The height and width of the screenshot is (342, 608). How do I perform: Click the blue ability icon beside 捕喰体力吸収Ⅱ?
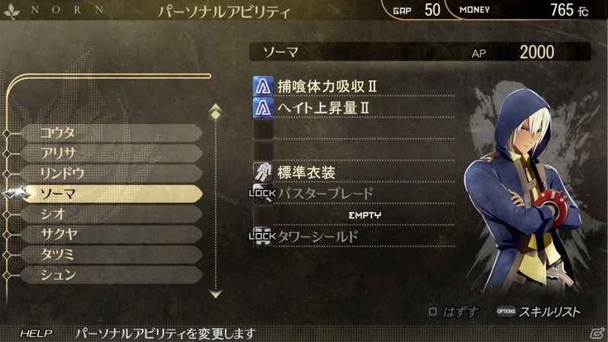click(x=263, y=86)
